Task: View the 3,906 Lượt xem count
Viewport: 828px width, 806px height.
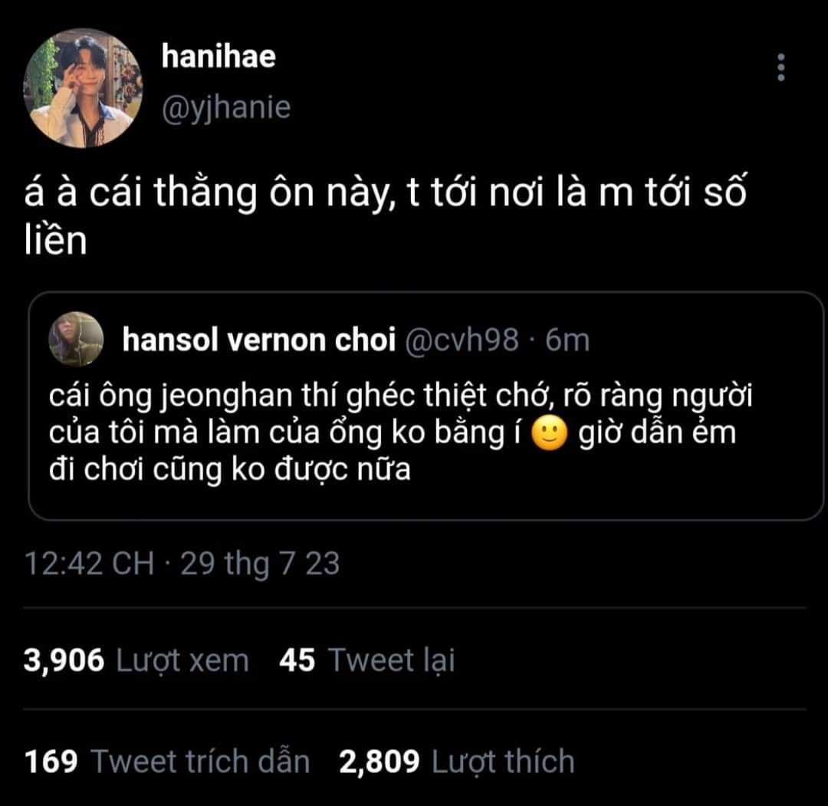Action: [136, 661]
